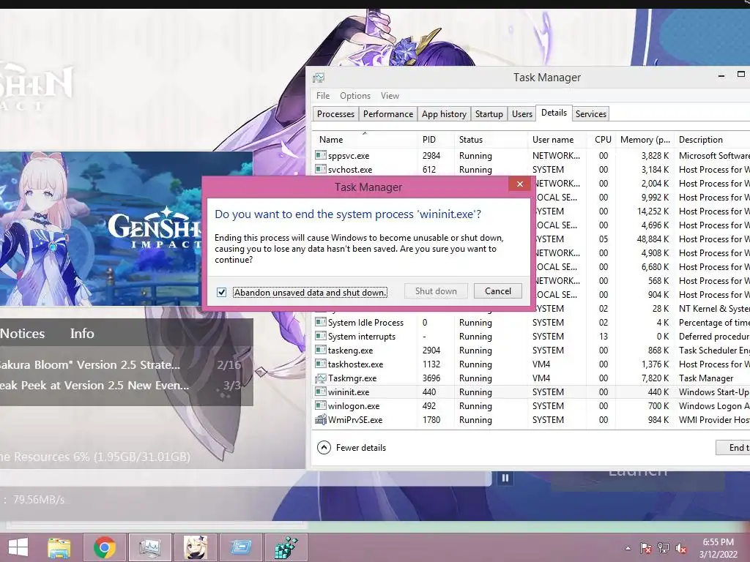The height and width of the screenshot is (562, 750).
Task: Open Sneak Peek at Version 2.5 item
Action: pyautogui.click(x=121, y=385)
